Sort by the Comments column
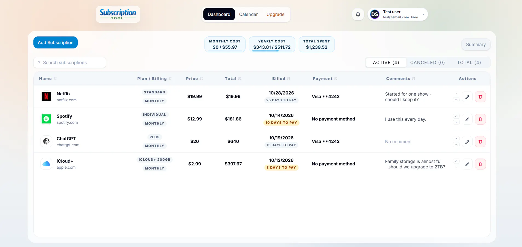The width and height of the screenshot is (522, 247). tap(401, 79)
